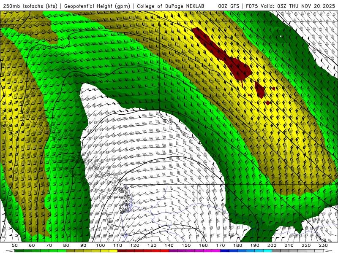Click the 170 value on the color scale

221,245
